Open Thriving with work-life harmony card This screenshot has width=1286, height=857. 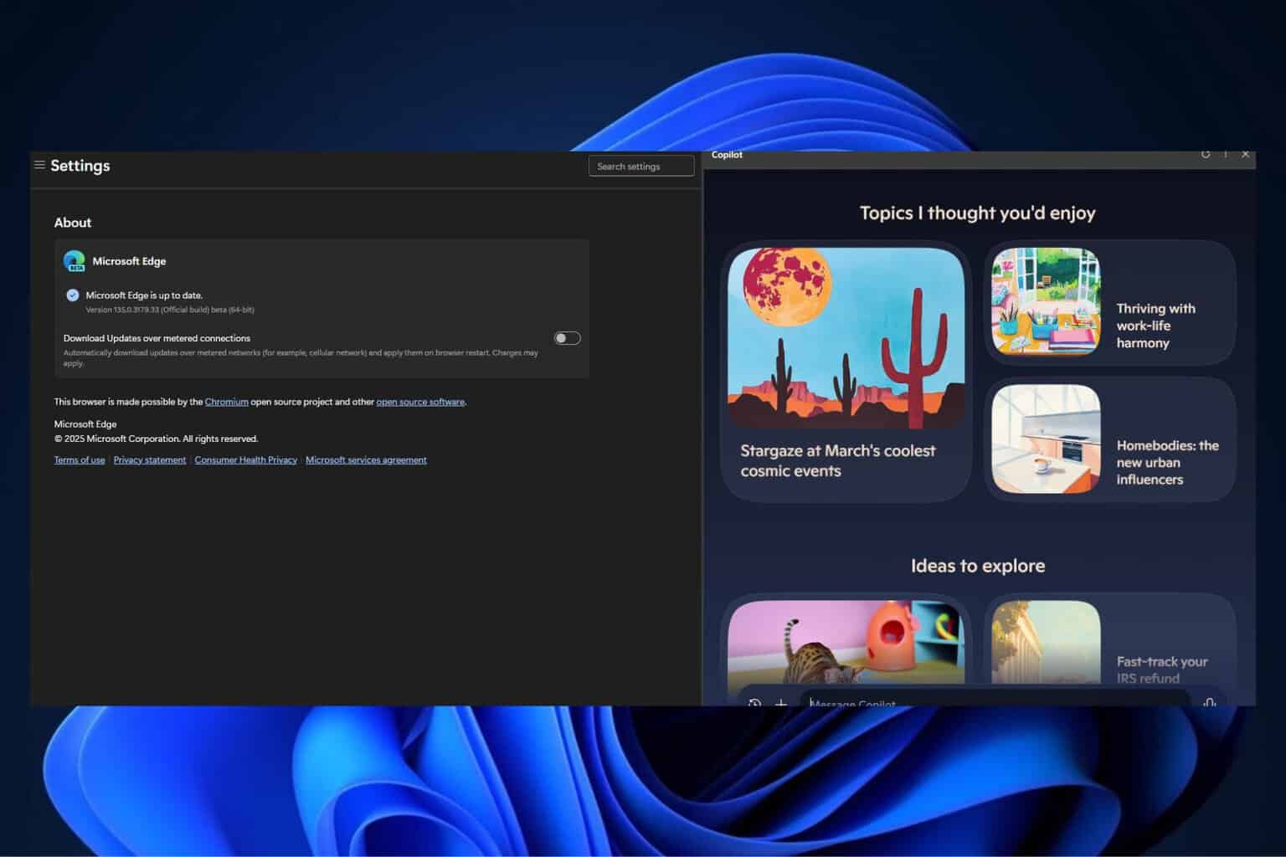click(x=1110, y=303)
